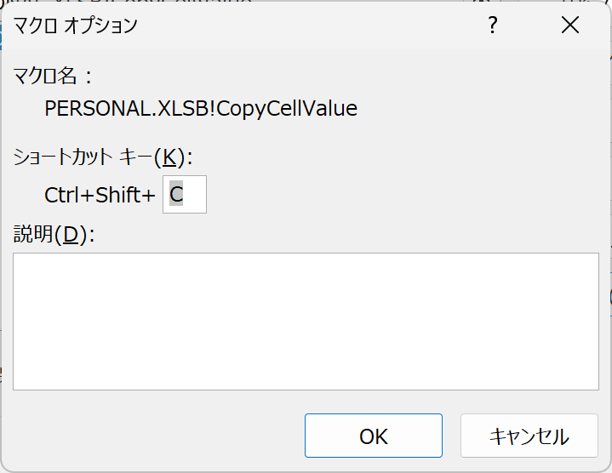
Task: Click the マクロ オプション title text
Action: point(75,26)
